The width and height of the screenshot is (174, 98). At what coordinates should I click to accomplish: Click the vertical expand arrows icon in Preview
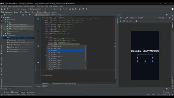click(136, 21)
